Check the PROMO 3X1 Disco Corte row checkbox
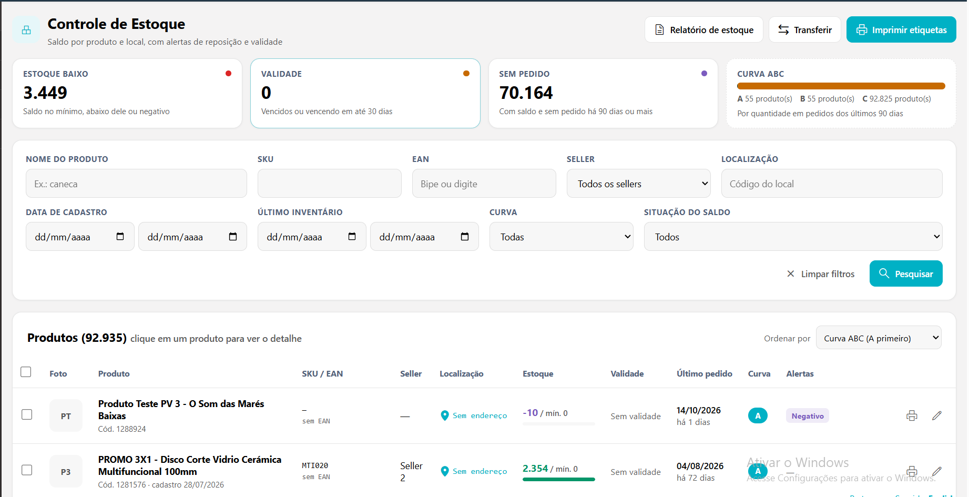The width and height of the screenshot is (969, 497). point(27,470)
